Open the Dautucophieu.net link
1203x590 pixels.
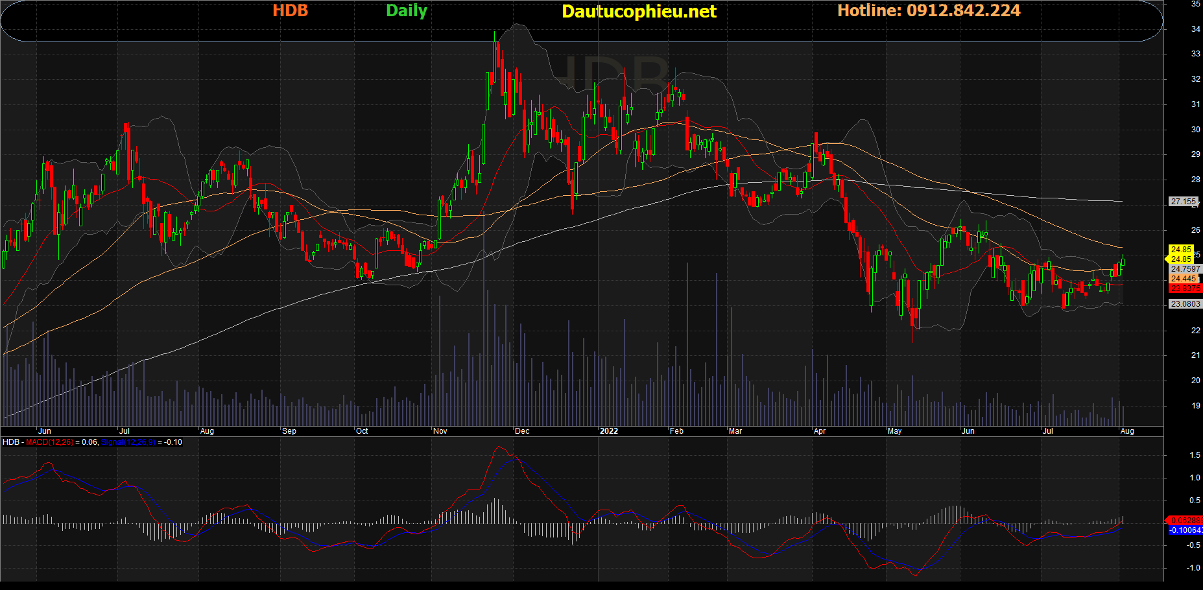point(639,12)
